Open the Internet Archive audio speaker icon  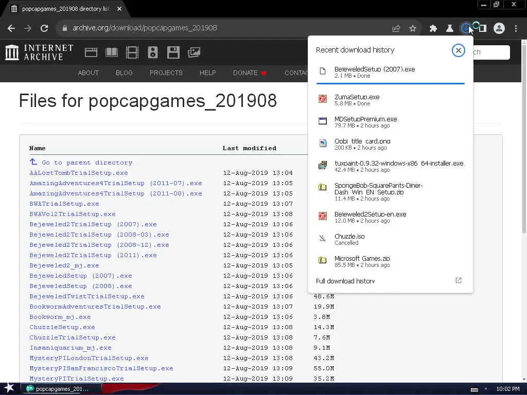(152, 52)
